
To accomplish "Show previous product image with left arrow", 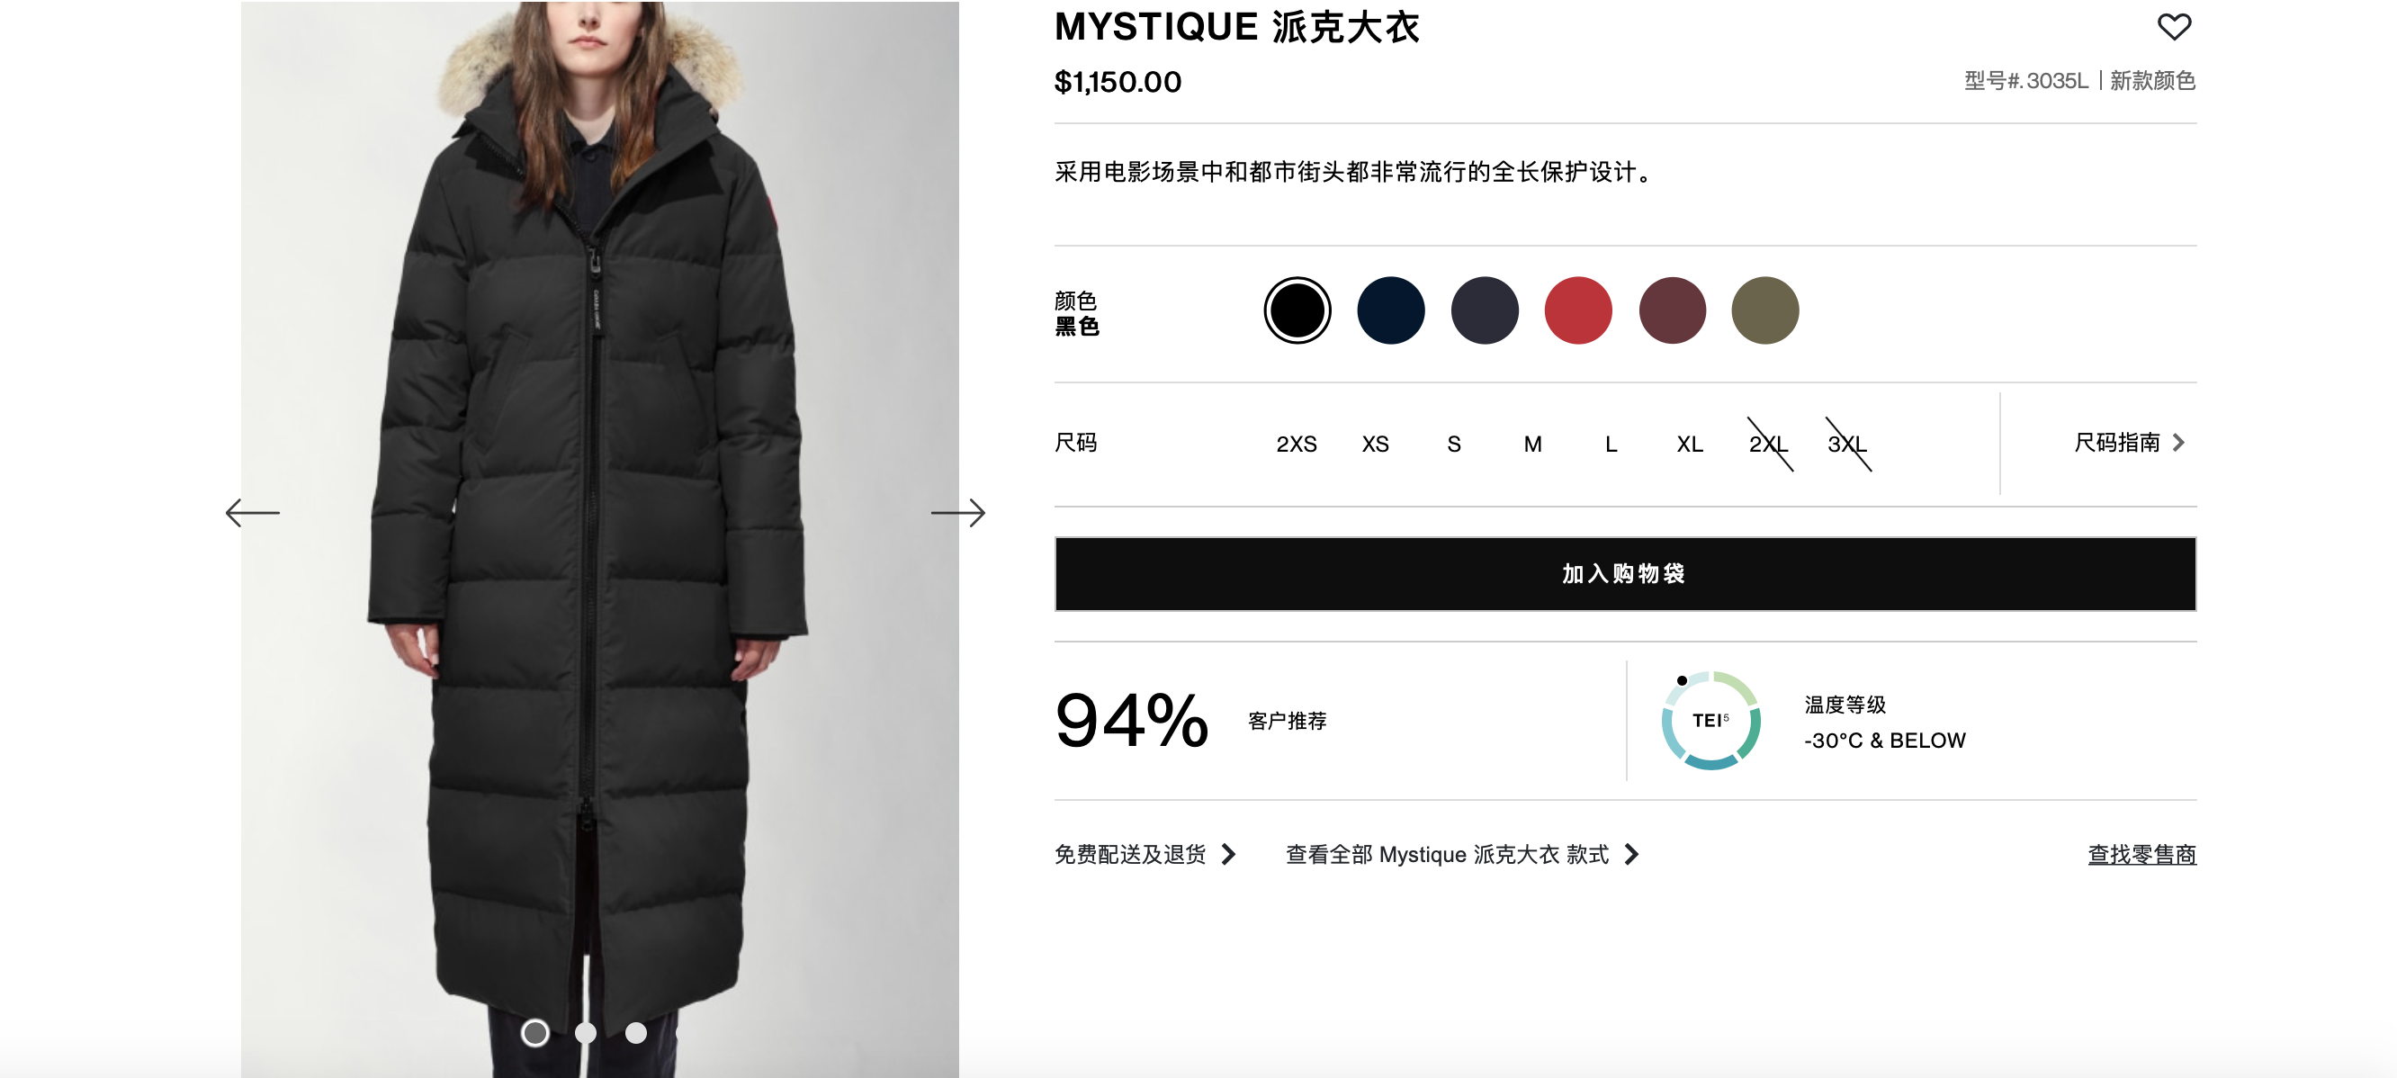I will click(x=252, y=512).
